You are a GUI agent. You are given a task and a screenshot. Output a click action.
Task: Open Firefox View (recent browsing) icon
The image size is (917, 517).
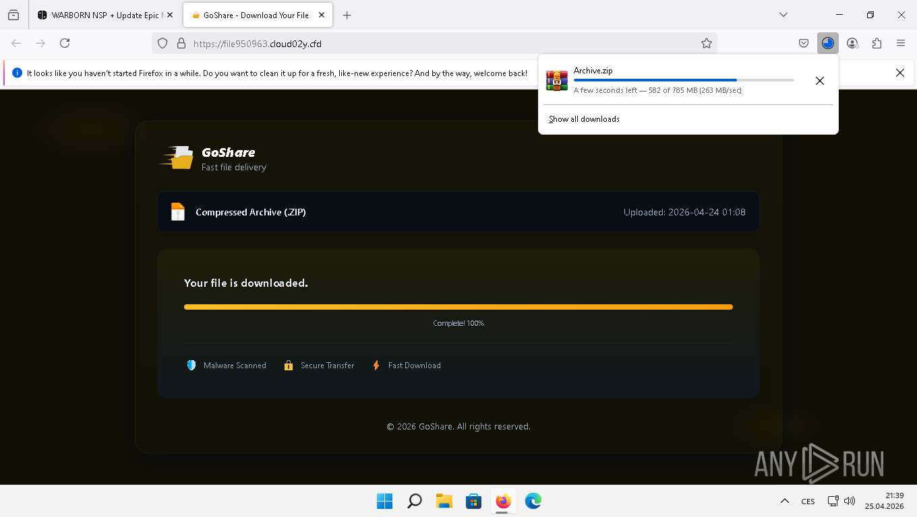(13, 15)
